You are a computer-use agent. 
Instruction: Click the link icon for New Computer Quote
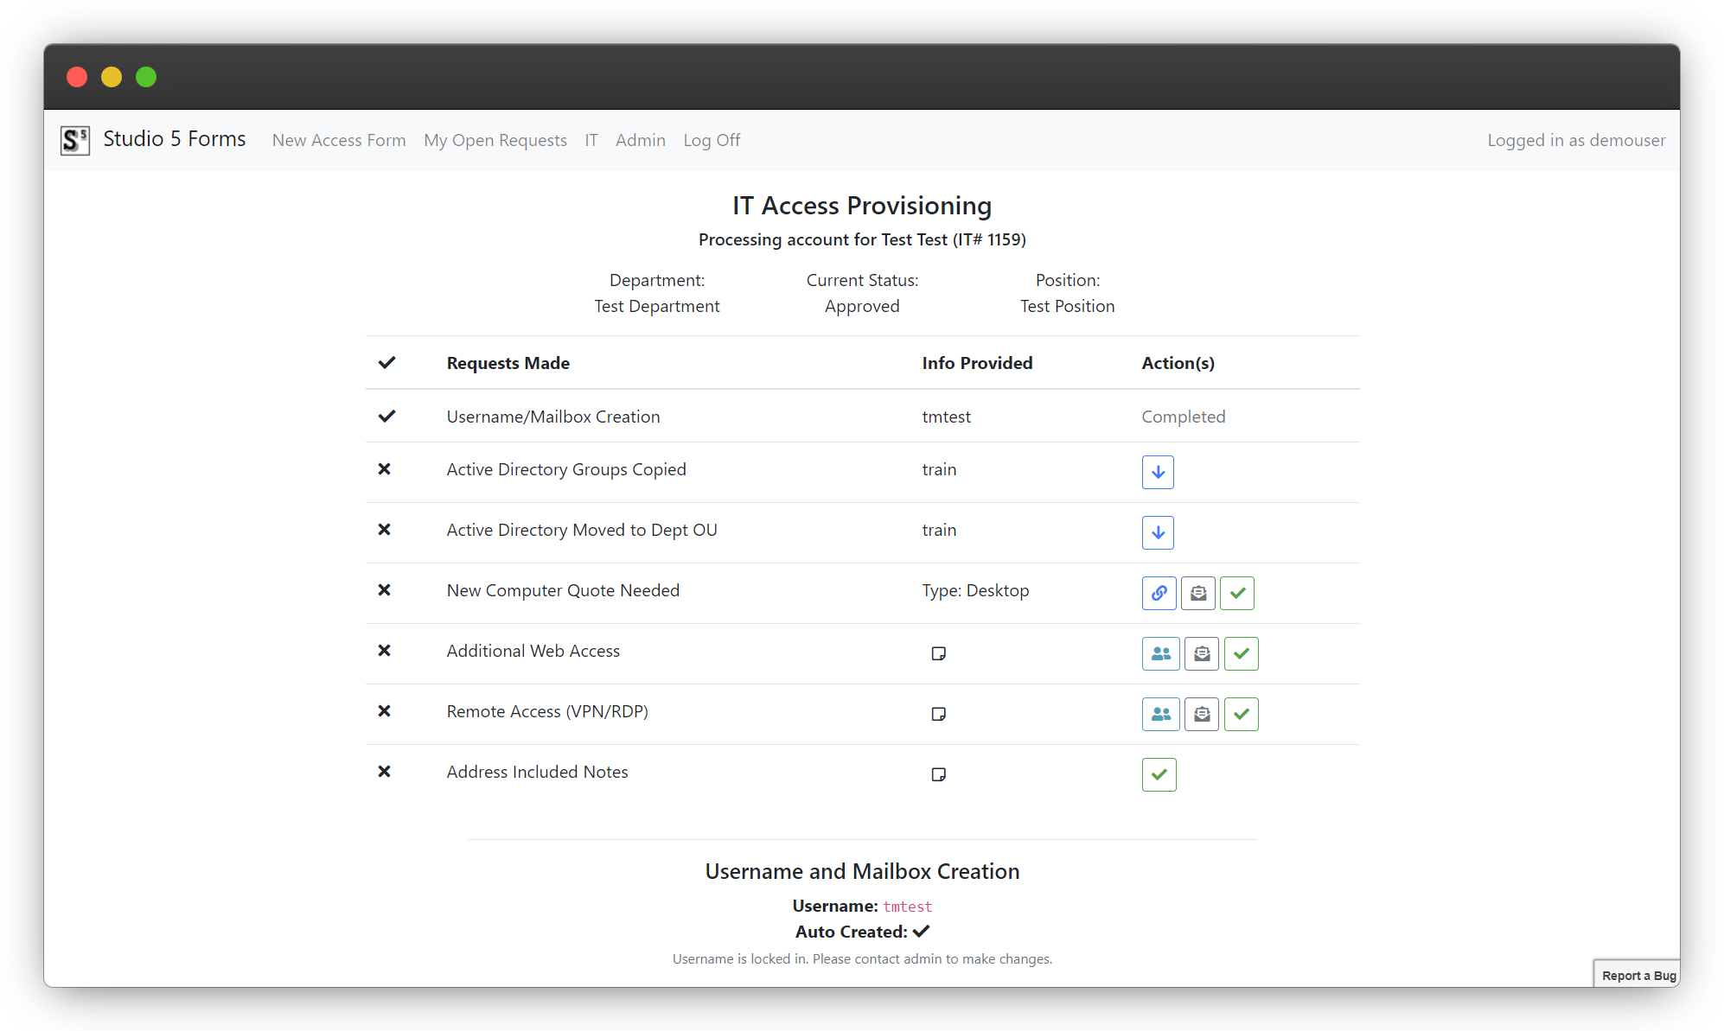[x=1159, y=593]
